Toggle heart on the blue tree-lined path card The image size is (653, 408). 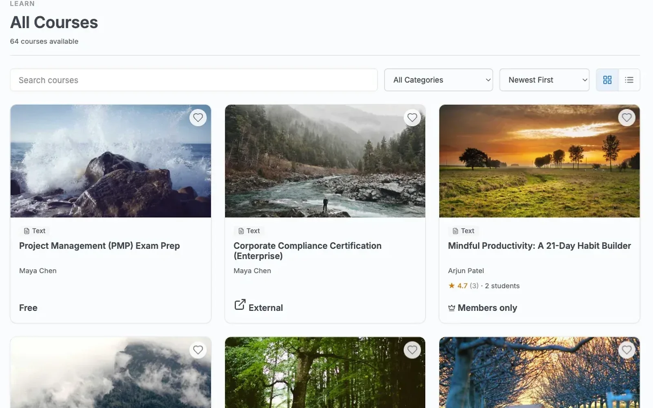(626, 350)
